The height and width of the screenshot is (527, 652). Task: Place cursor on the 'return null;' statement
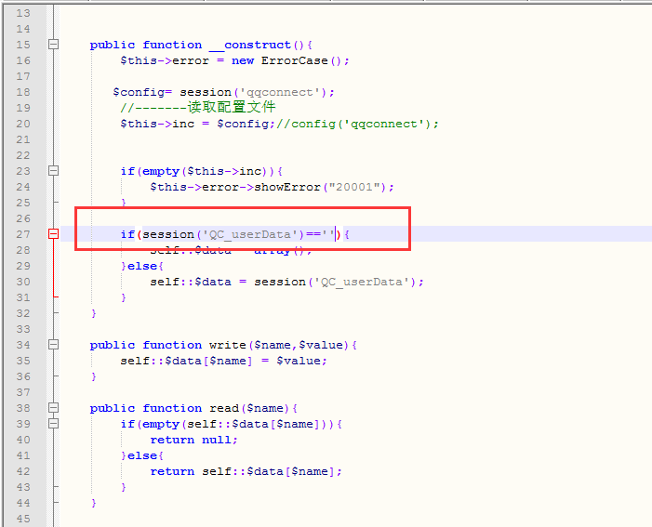(193, 440)
